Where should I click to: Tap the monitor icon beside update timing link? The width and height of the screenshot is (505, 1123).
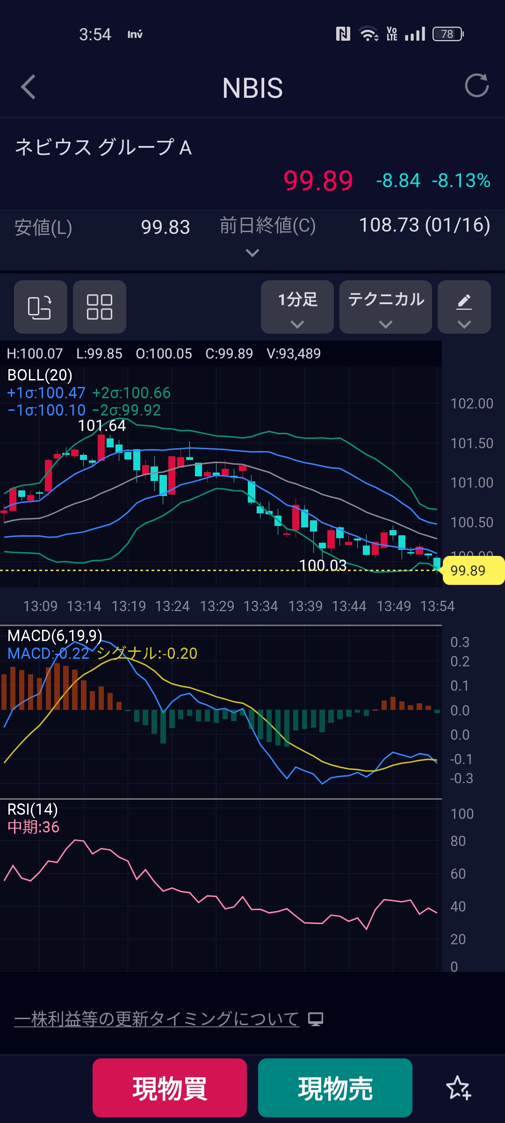316,1019
